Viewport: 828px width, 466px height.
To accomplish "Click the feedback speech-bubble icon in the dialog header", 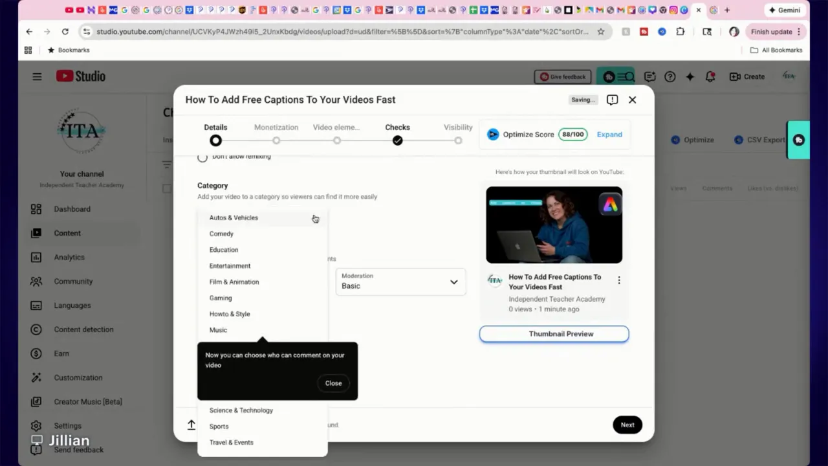I will click(x=611, y=100).
